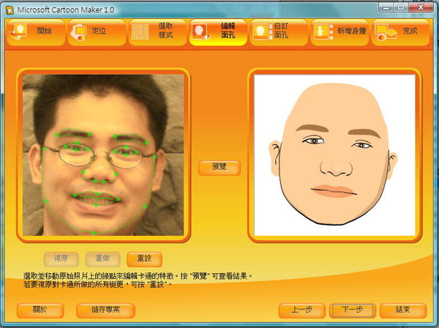Click the 重做 redo button
Viewport: 439px width, 328px height.
click(x=102, y=259)
